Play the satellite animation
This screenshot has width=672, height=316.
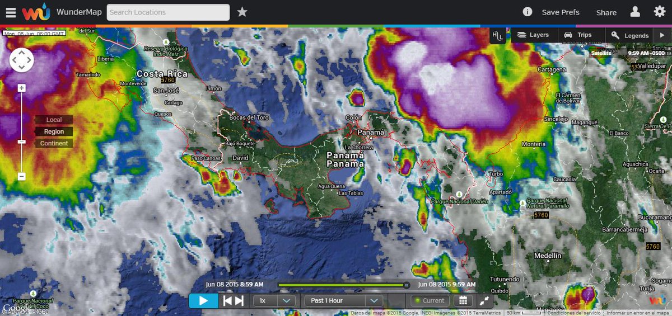(x=203, y=301)
